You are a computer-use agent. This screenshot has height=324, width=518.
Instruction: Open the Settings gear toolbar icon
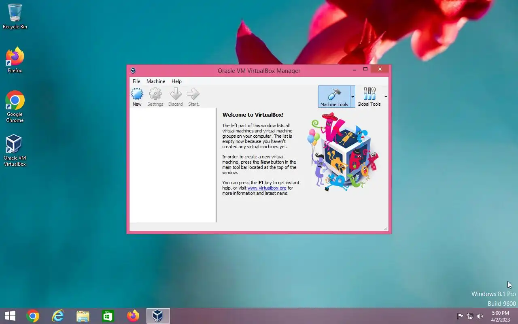[155, 97]
